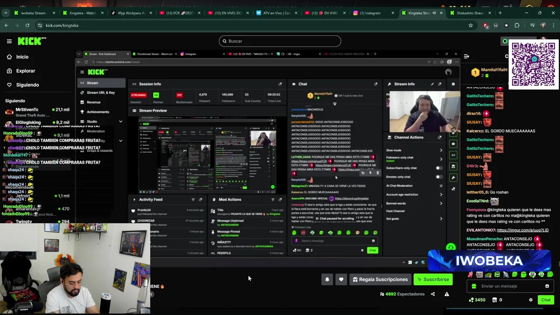560x315 pixels.
Task: Open the emoji picker in the message box
Action: point(547,286)
